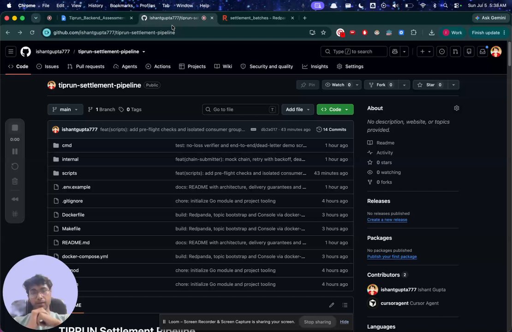This screenshot has height=332, width=512.
Task: Hide the Loom screen sharing banner
Action: [344, 322]
